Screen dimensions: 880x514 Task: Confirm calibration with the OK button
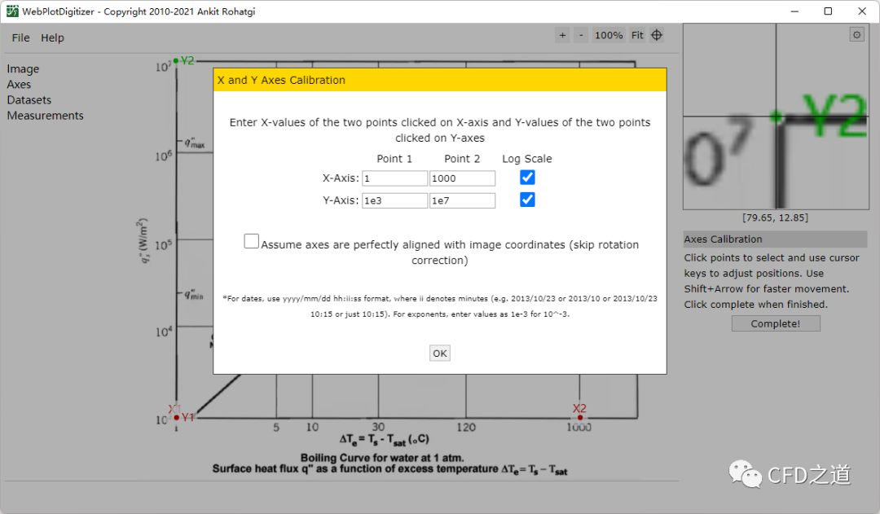coord(440,353)
